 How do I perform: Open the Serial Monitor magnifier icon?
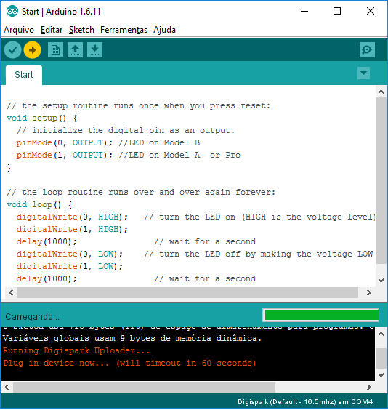[x=367, y=49]
